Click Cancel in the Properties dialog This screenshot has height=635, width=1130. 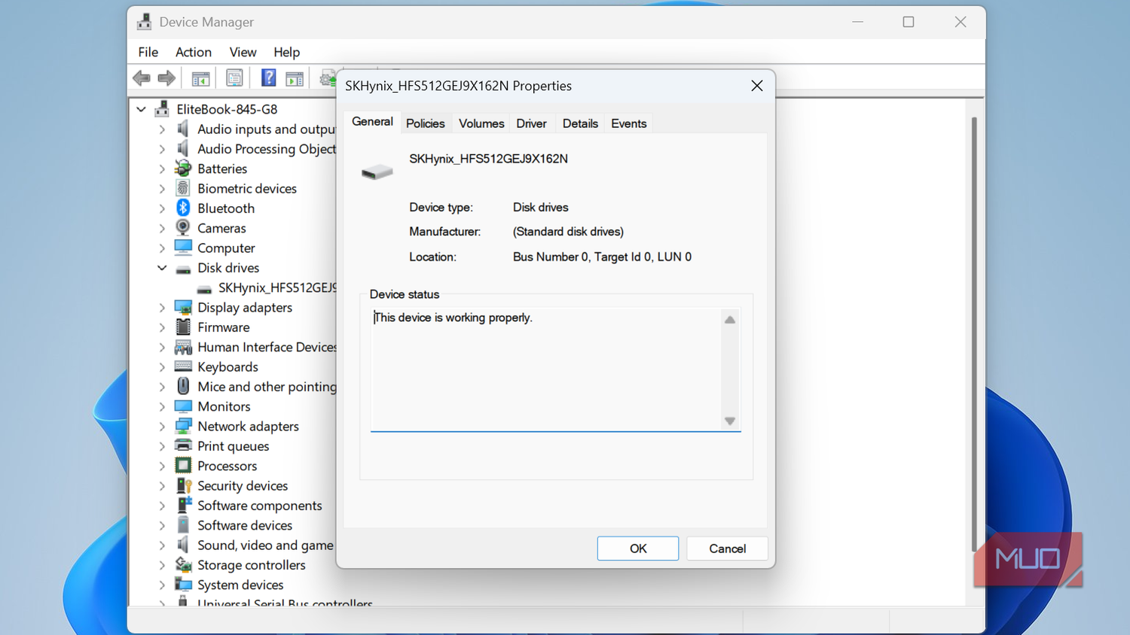tap(728, 548)
